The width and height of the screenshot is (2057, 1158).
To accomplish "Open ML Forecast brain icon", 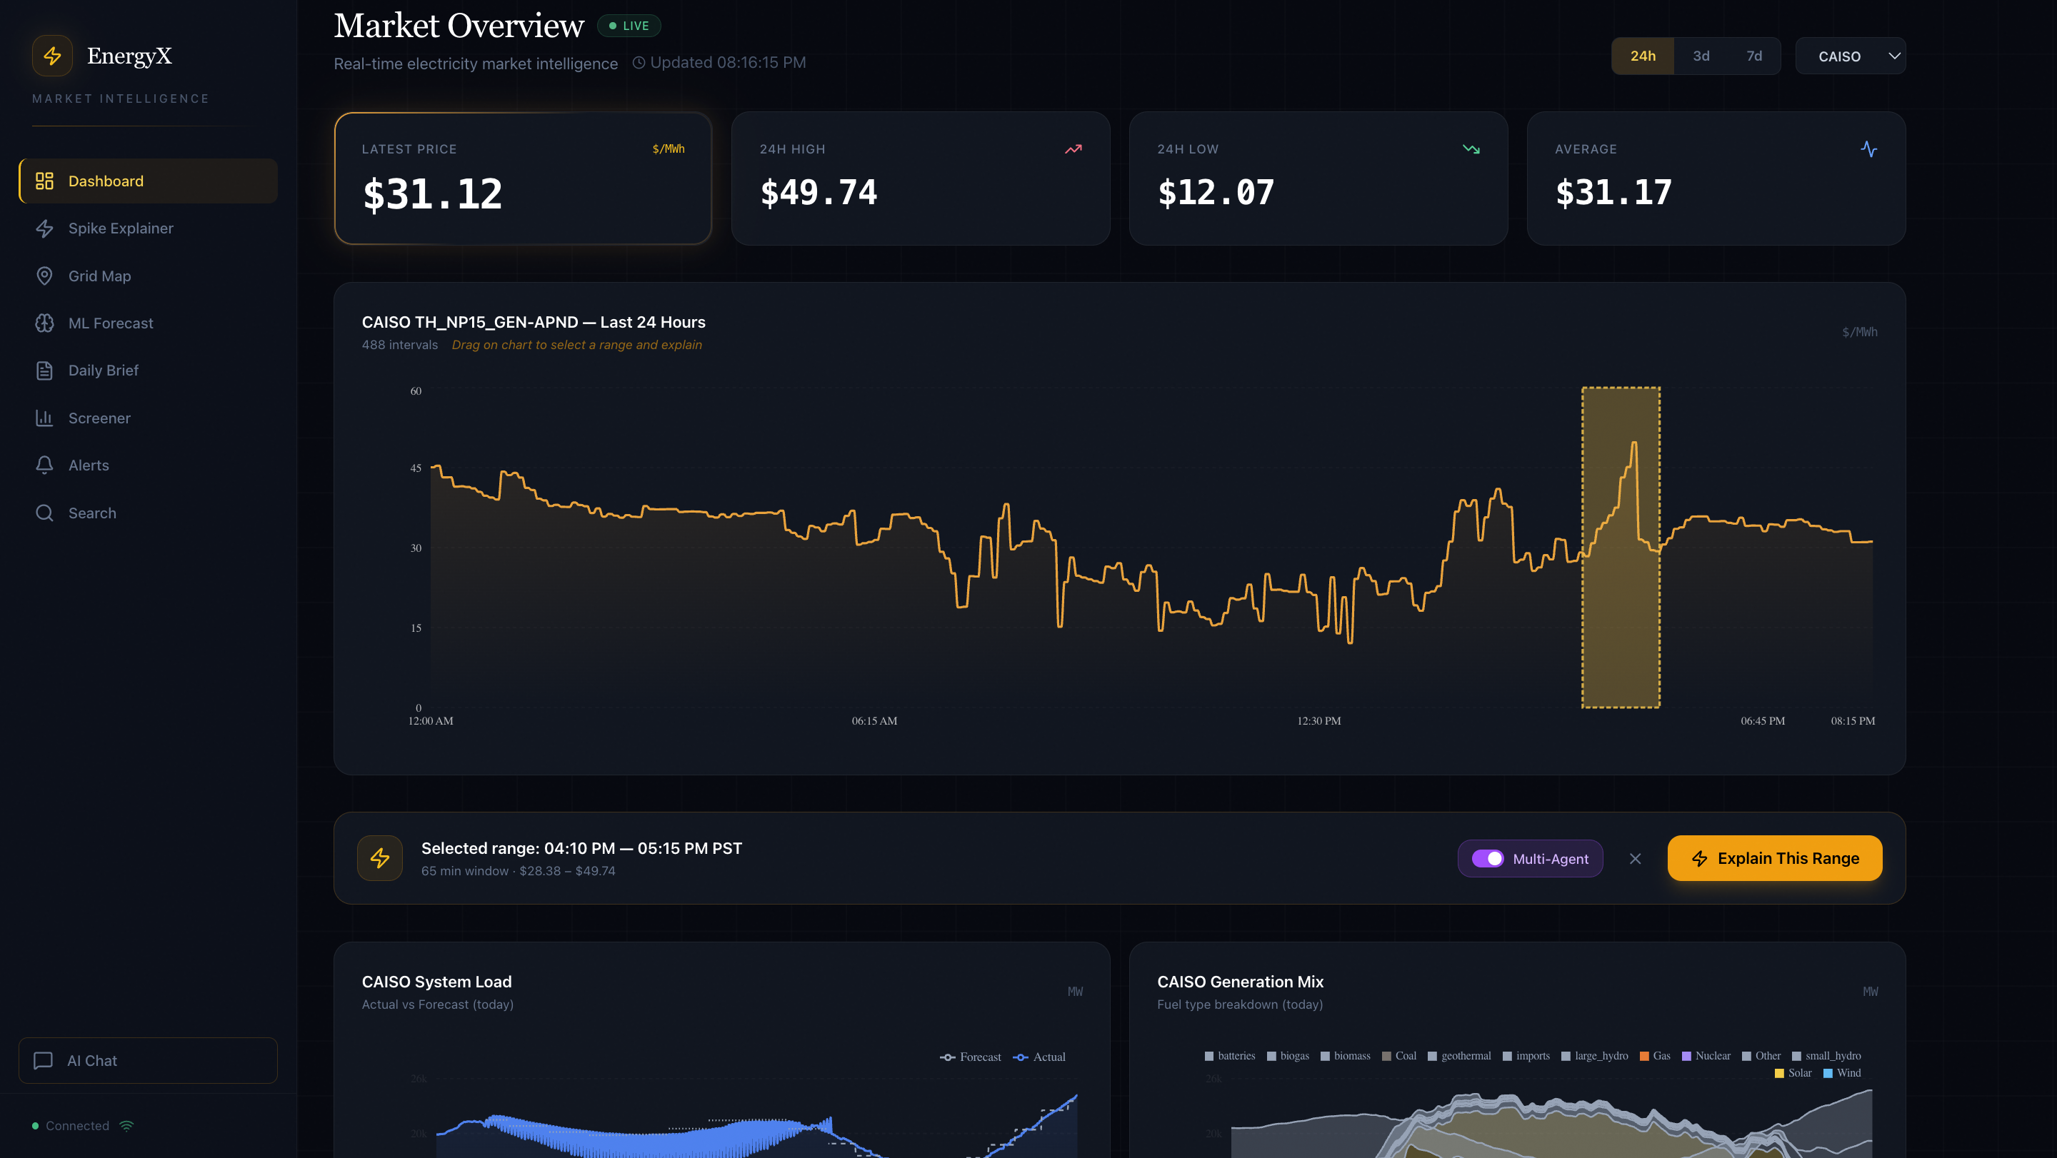I will tap(45, 323).
